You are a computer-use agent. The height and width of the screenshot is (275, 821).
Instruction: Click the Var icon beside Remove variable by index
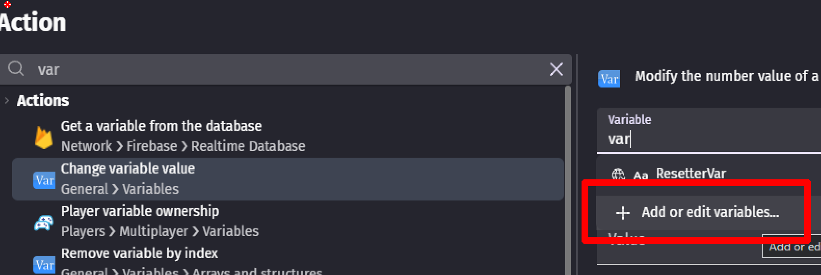pos(44,265)
